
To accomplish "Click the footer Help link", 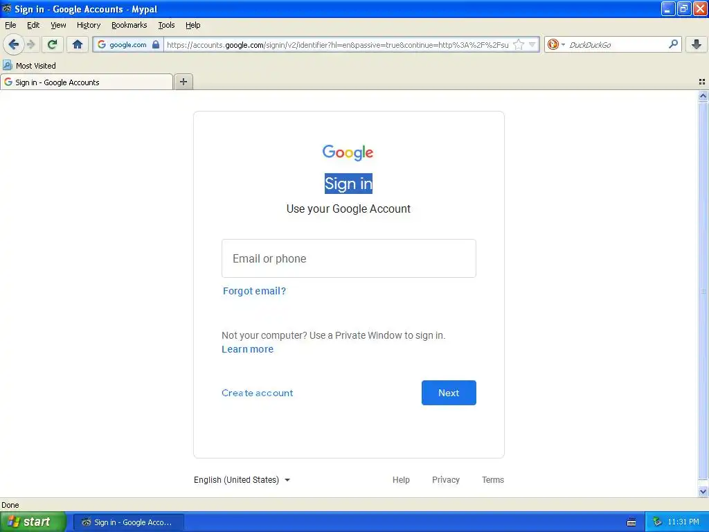I will (x=401, y=479).
